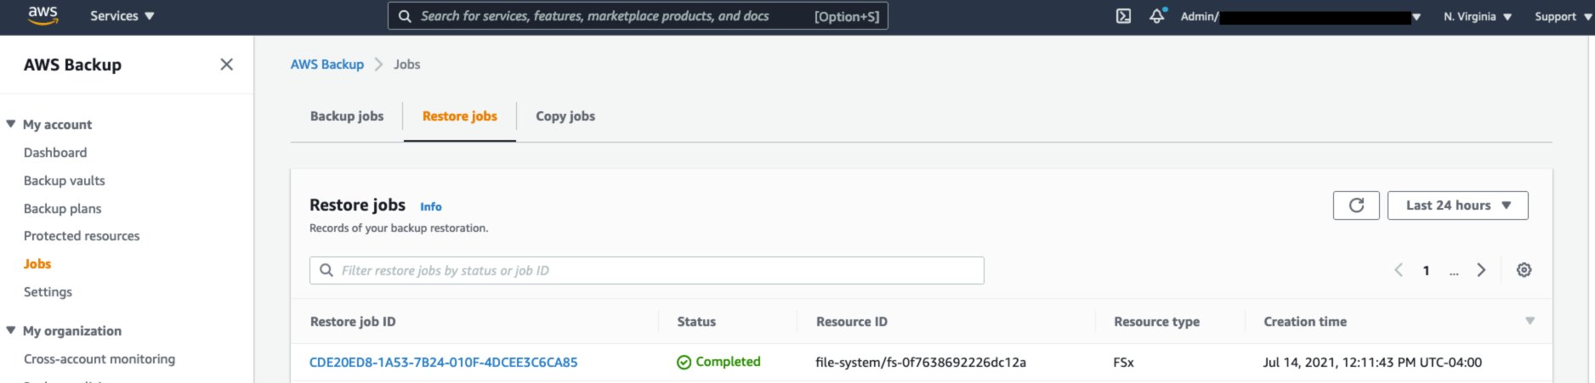Open the CloudShell terminal icon

point(1123,16)
